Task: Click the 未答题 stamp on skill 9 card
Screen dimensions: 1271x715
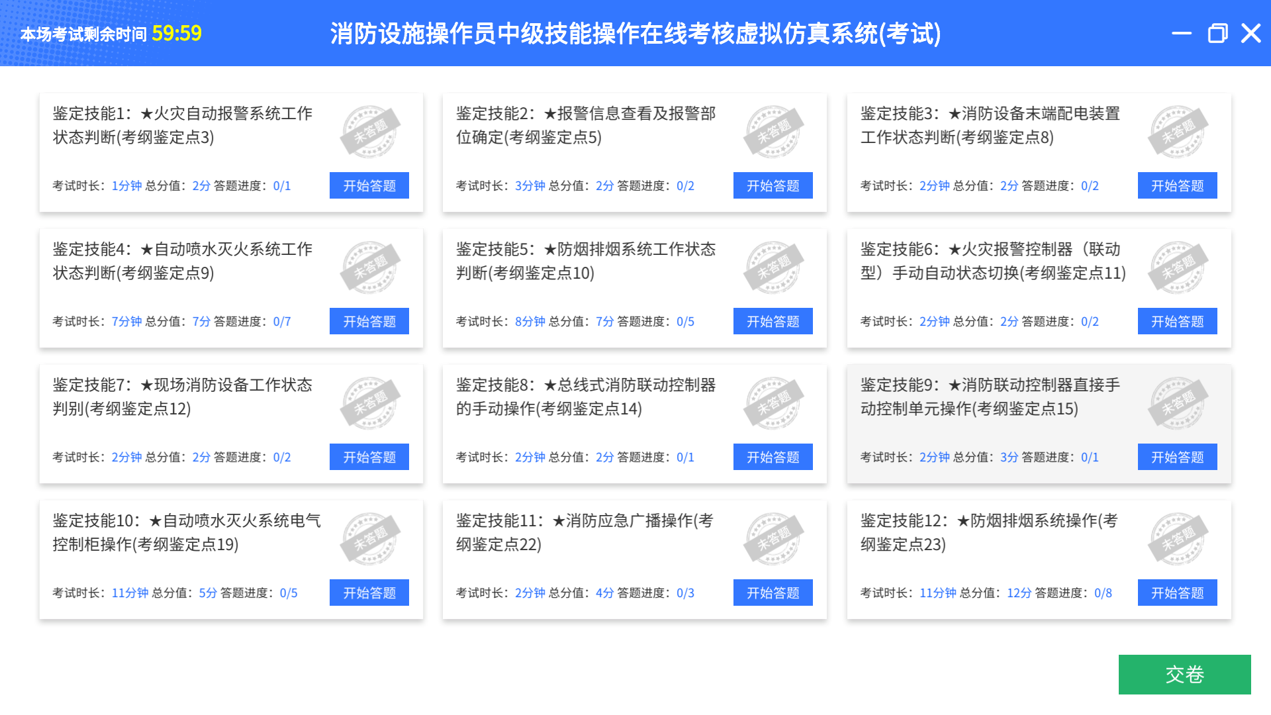Action: 1178,403
